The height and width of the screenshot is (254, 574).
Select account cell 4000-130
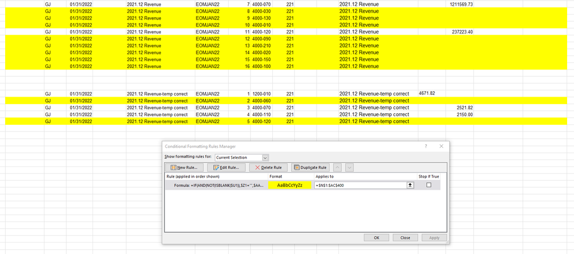[262, 18]
